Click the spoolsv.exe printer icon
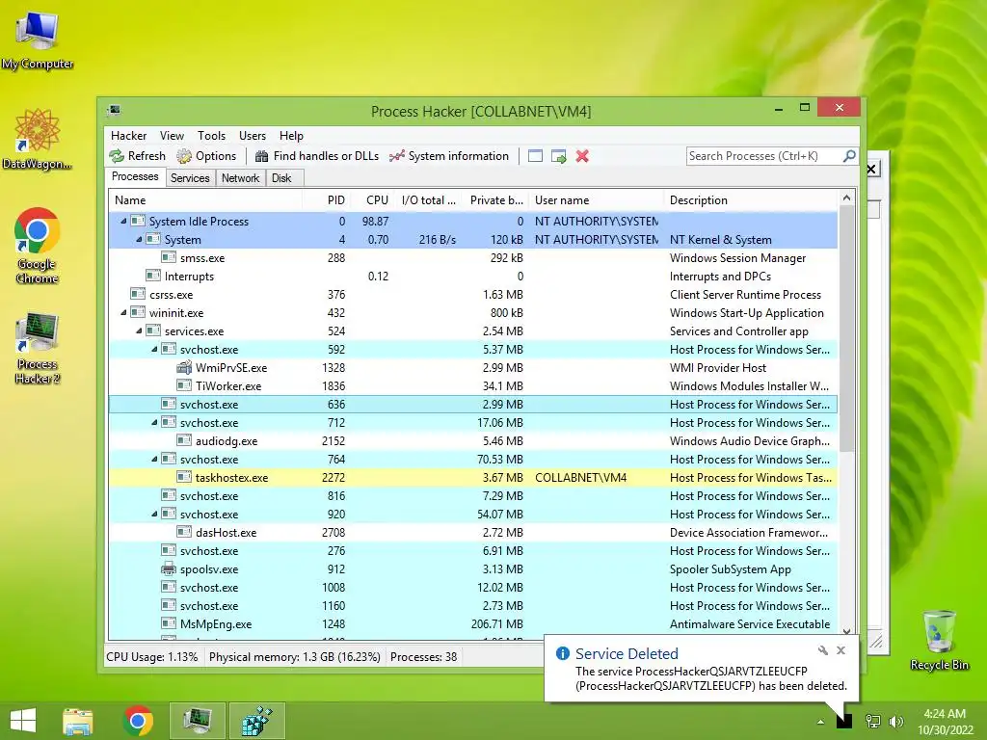 coord(169,568)
